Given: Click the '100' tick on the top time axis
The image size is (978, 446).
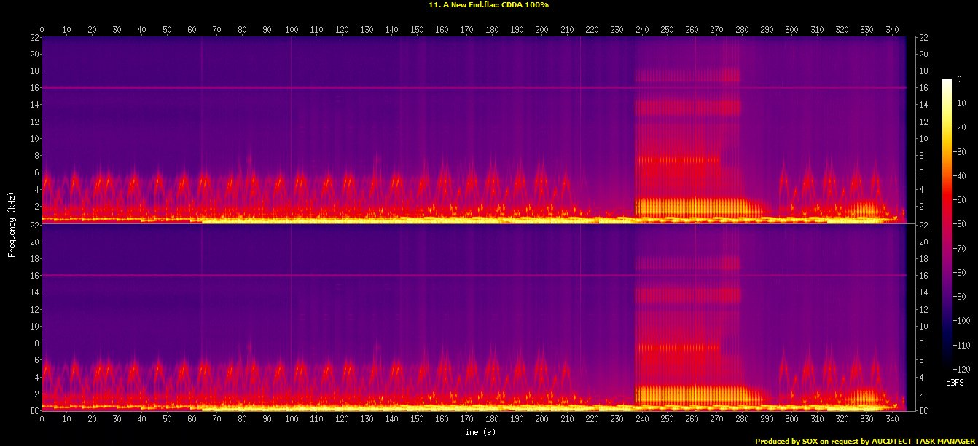Looking at the screenshot, I should click(292, 29).
